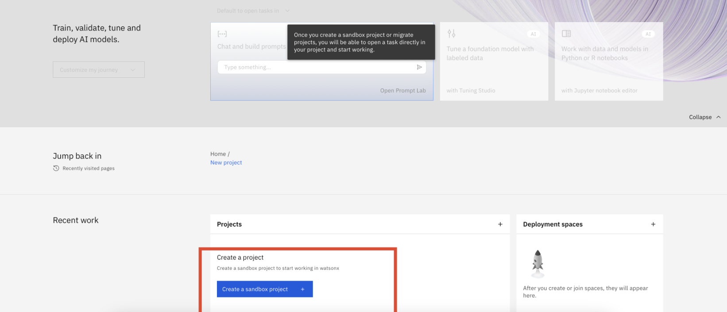Open the New project link
This screenshot has width=727, height=312.
tap(226, 163)
